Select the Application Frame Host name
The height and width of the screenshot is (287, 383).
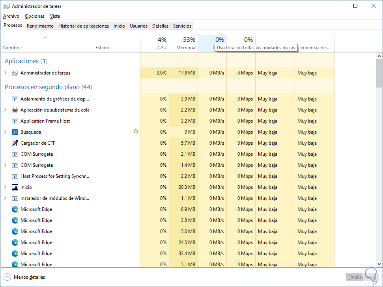(45, 121)
